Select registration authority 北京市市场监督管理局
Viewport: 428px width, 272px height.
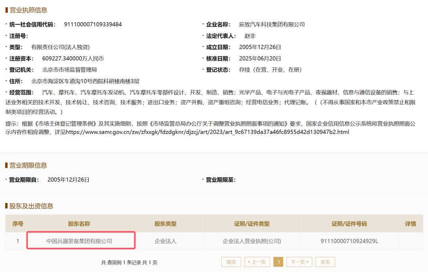(x=70, y=70)
